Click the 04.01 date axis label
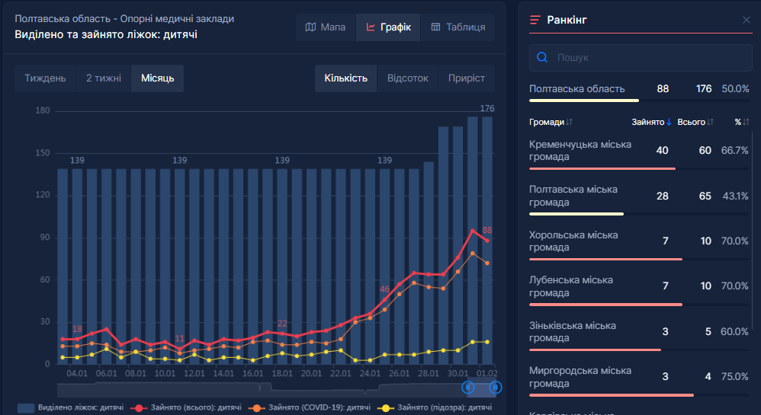Screen dimensions: 761x415 pyautogui.click(x=77, y=373)
